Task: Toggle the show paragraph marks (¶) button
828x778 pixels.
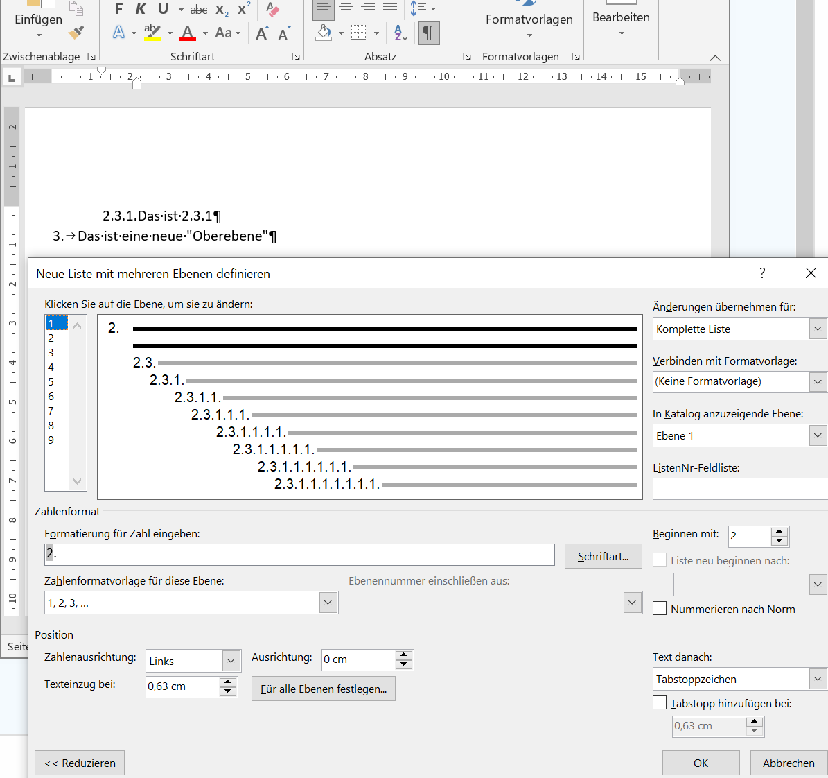Action: tap(428, 33)
